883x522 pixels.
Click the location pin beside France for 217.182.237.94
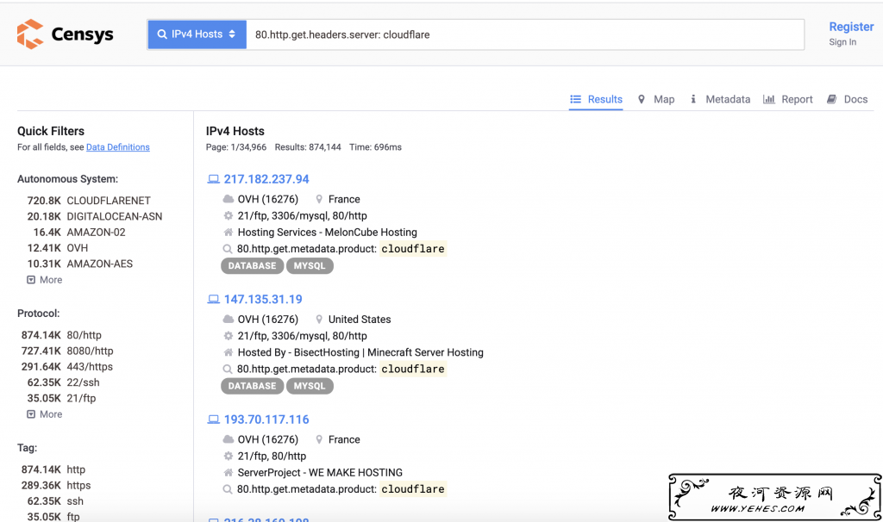(x=319, y=199)
